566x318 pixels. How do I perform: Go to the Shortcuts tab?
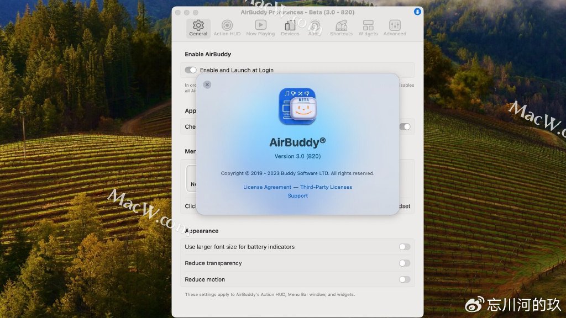(x=341, y=28)
